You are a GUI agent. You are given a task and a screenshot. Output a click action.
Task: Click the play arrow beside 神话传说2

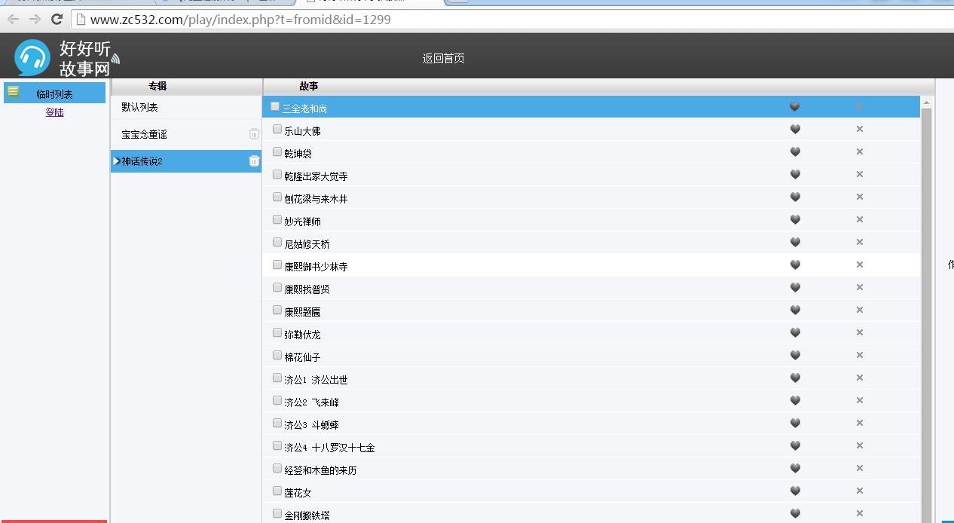(x=116, y=161)
